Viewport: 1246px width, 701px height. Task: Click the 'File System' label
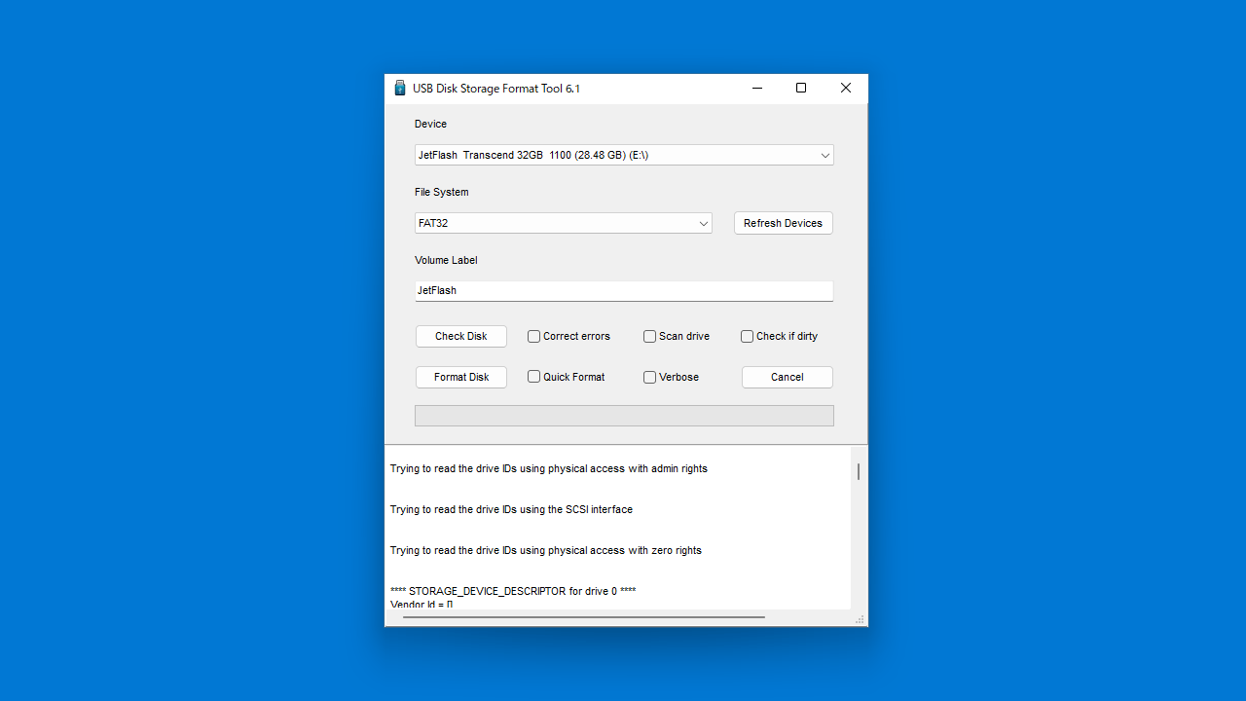pyautogui.click(x=442, y=192)
